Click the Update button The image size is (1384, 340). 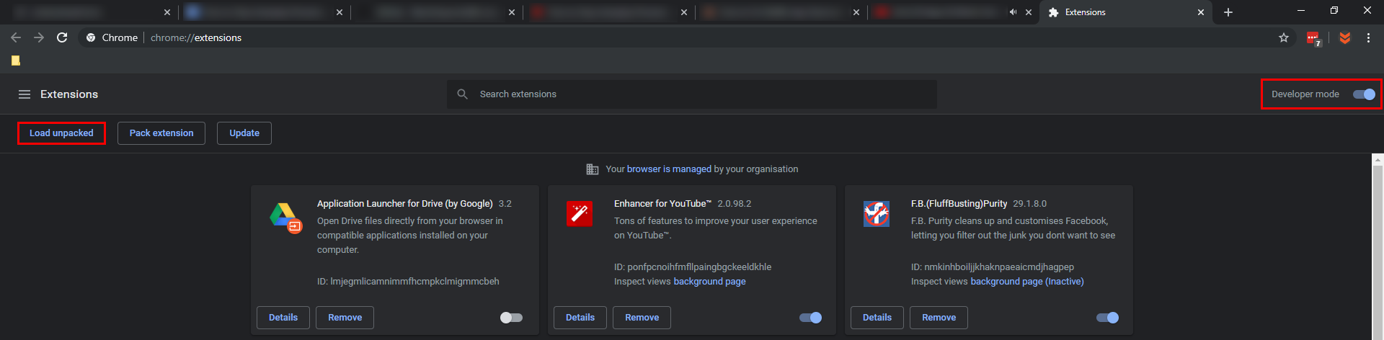point(244,133)
